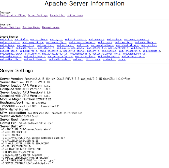This screenshot has width=169, height=168.
Task: Click the mod_actions.c link
Action: [65, 45]
